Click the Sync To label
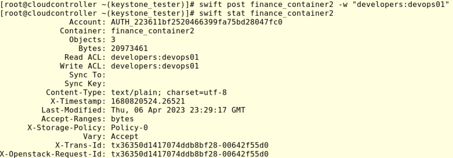453x158 pixels. tap(88, 75)
